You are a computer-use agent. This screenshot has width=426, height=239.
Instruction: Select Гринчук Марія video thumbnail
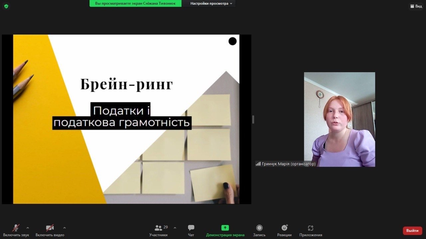click(339, 119)
